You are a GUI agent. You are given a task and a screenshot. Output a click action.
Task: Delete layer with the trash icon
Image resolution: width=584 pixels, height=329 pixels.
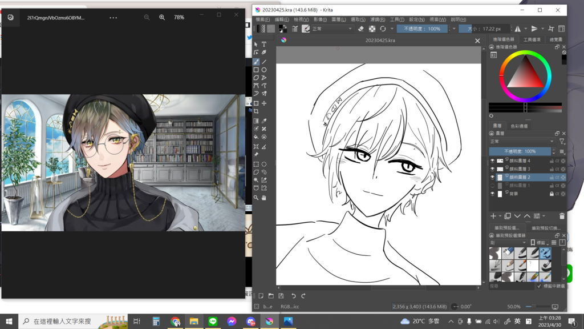pyautogui.click(x=562, y=216)
